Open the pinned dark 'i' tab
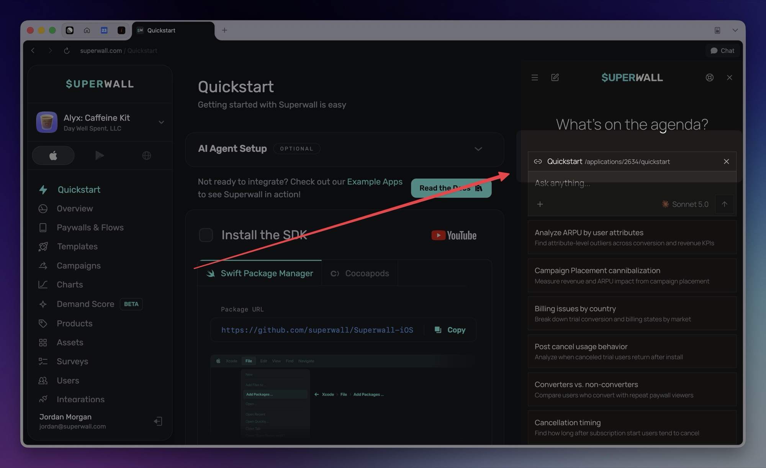766x468 pixels. click(x=121, y=30)
